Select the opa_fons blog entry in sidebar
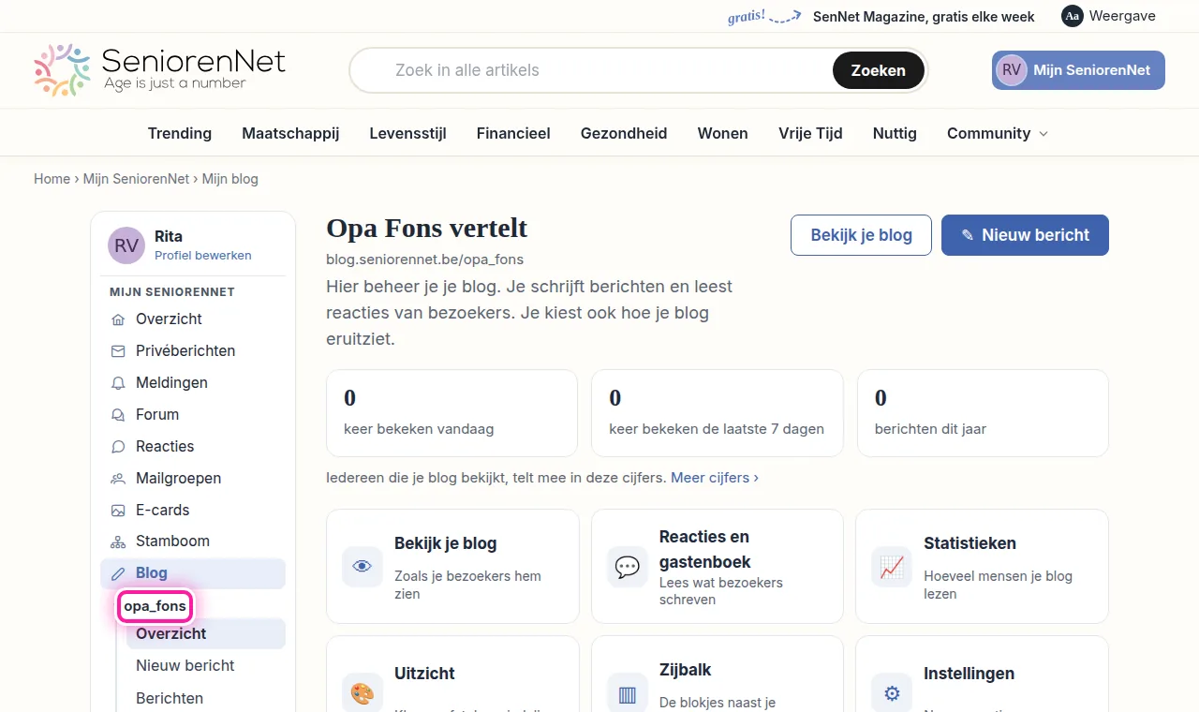Screen dimensions: 1199x712 (x=155, y=606)
